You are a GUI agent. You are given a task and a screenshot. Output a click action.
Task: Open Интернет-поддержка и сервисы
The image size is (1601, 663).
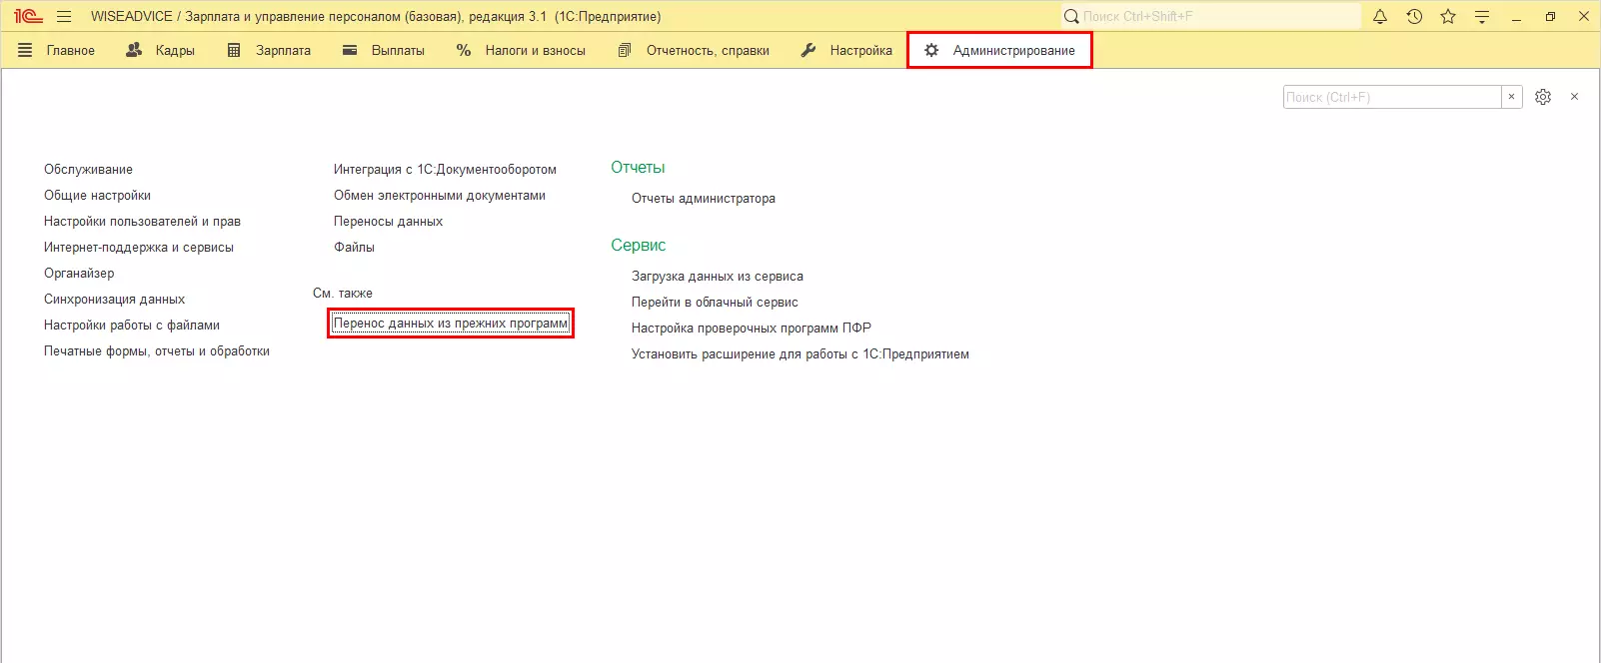pyautogui.click(x=139, y=248)
